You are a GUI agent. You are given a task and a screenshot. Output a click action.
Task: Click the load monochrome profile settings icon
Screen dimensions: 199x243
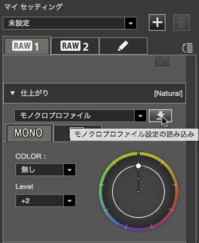[x=160, y=116]
